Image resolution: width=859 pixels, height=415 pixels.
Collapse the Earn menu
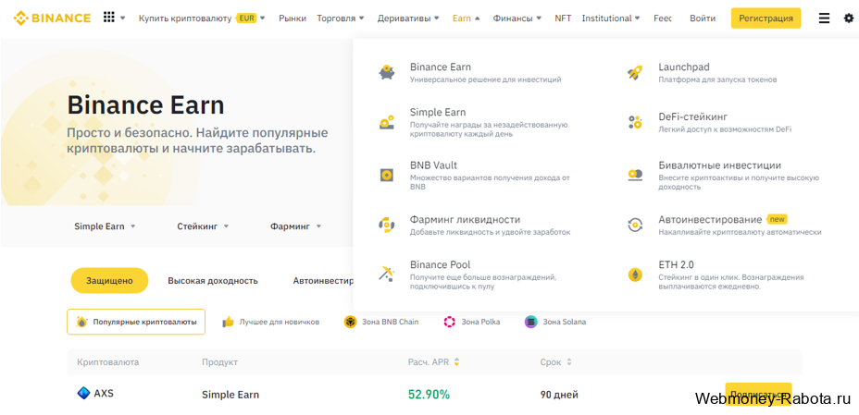click(467, 18)
